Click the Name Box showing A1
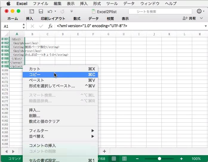This screenshot has width=208, height=162. pyautogui.click(x=11, y=26)
